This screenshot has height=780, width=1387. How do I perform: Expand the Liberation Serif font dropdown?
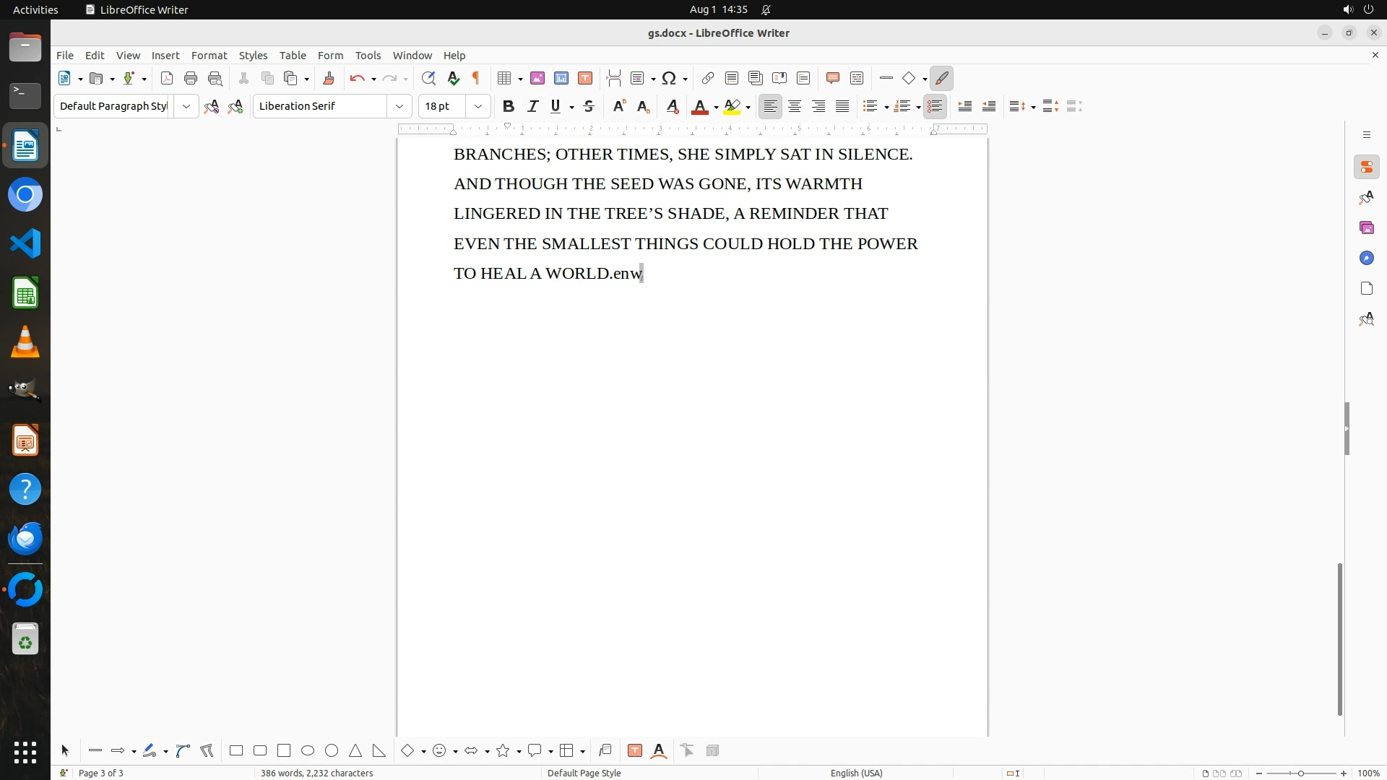coord(399,106)
